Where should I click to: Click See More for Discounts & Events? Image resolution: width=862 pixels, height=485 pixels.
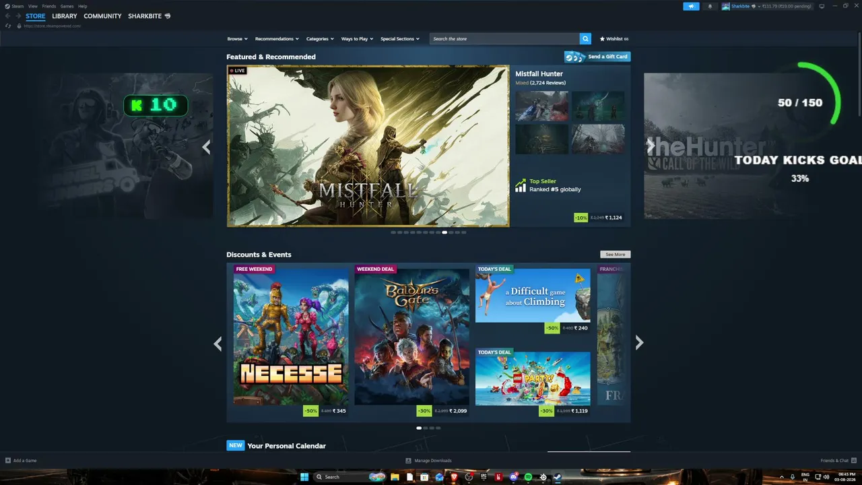pos(616,255)
